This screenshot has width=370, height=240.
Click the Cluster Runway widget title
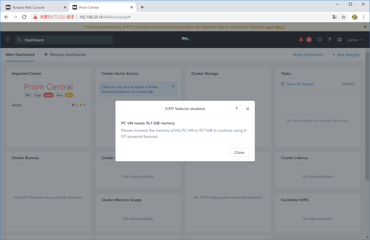tap(25, 158)
